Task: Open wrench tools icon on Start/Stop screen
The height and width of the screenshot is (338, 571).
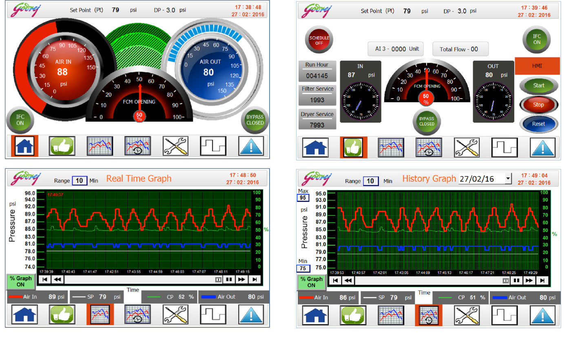Action: pos(467,147)
